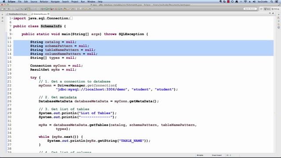
Task: Click comment "// 3. Get list of tables"
Action: [x=64, y=109]
